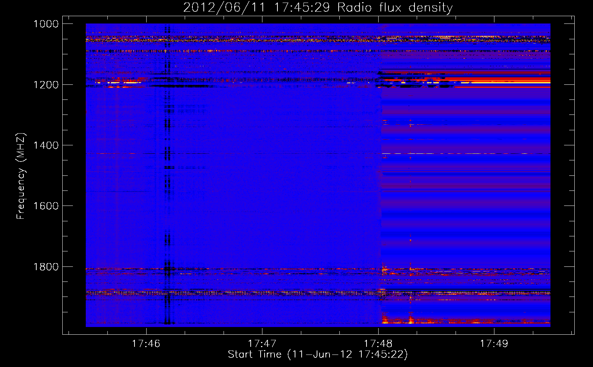Image resolution: width=593 pixels, height=367 pixels.
Task: Click the "1600" frequency tick label
Action: (x=46, y=206)
